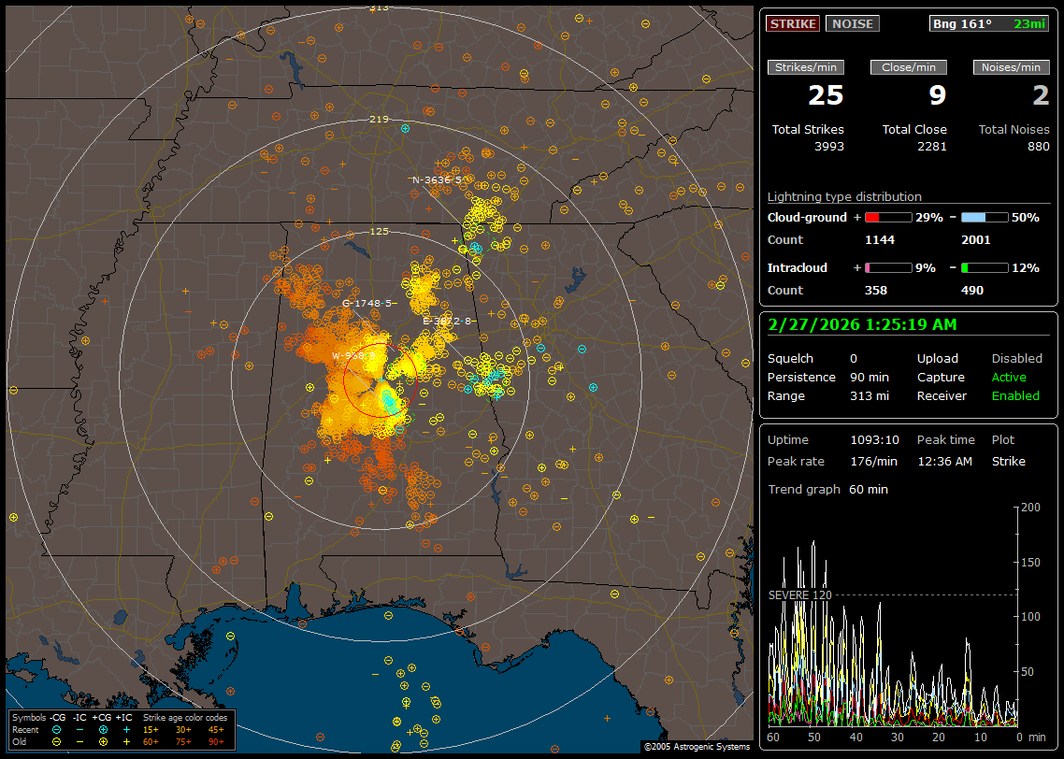
Task: Click the Old negative IC dash symbol
Action: 79,741
